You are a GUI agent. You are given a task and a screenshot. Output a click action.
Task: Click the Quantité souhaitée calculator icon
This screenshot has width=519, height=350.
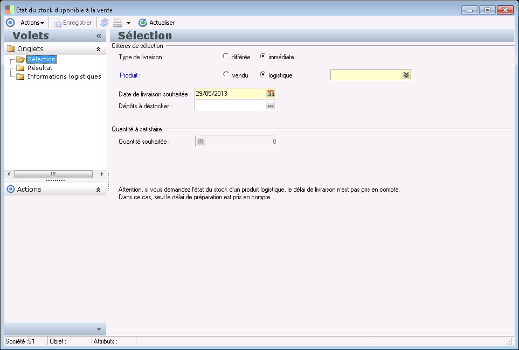(x=200, y=141)
